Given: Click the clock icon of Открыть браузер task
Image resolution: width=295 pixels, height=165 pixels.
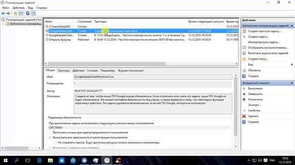Looking at the screenshot, I should coord(47,40).
